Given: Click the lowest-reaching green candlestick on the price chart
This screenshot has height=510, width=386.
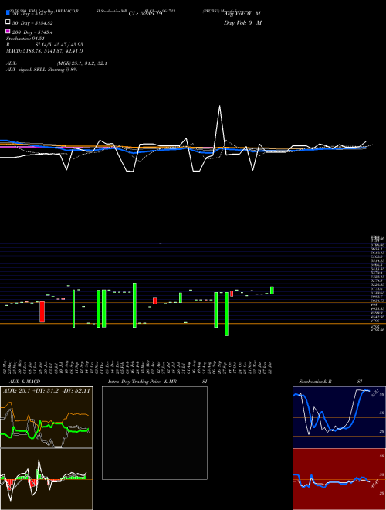Looking at the screenshot, I should (x=226, y=314).
